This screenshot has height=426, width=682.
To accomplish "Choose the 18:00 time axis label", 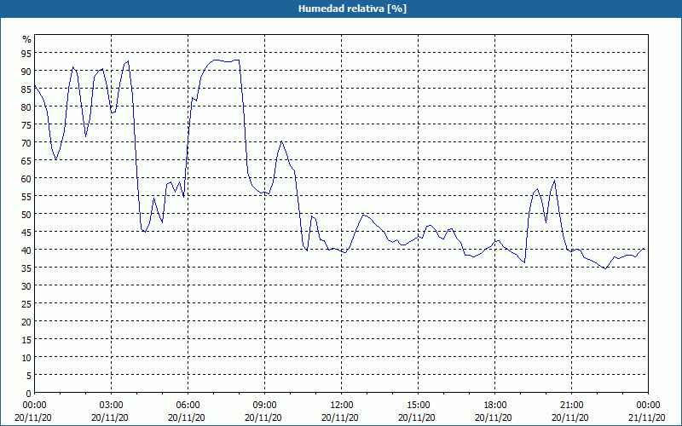I will pos(494,406).
